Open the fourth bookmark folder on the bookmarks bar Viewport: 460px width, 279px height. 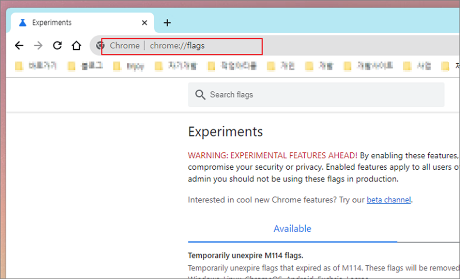click(176, 66)
